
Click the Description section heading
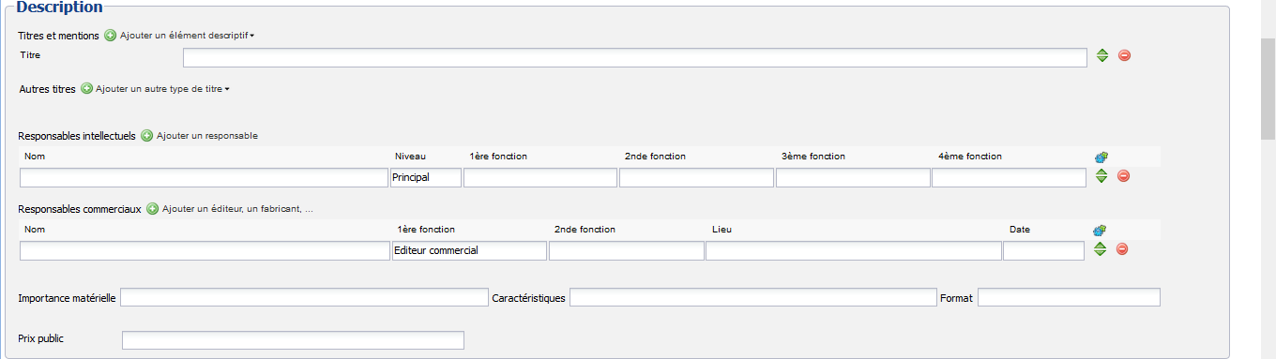(59, 7)
